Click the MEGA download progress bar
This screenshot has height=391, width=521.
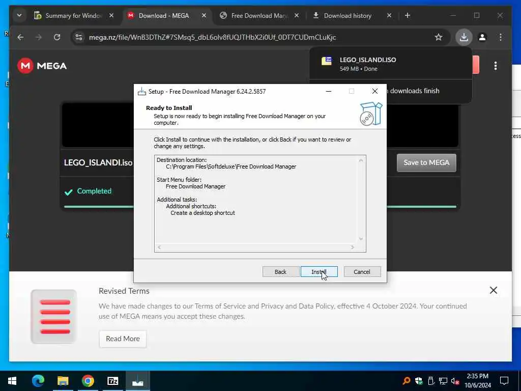[x=260, y=207]
